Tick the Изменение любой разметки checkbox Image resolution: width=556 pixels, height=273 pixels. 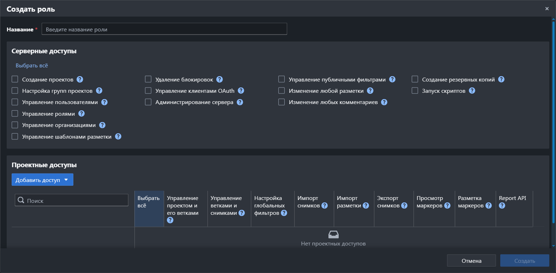[282, 91]
